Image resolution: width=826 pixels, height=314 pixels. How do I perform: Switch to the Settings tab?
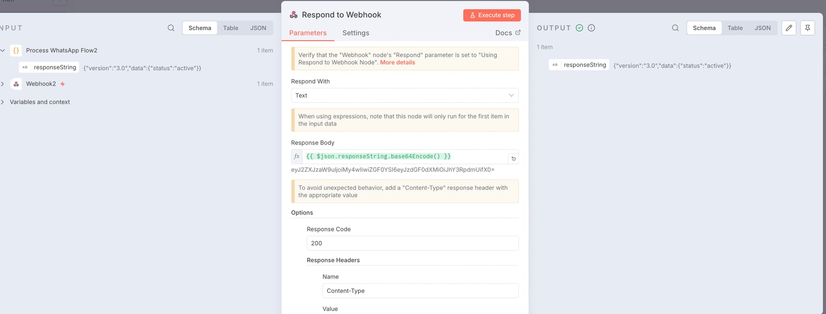356,33
